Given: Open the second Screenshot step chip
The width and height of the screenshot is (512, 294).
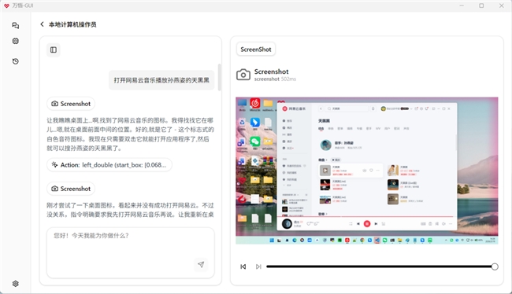Looking at the screenshot, I should (71, 189).
